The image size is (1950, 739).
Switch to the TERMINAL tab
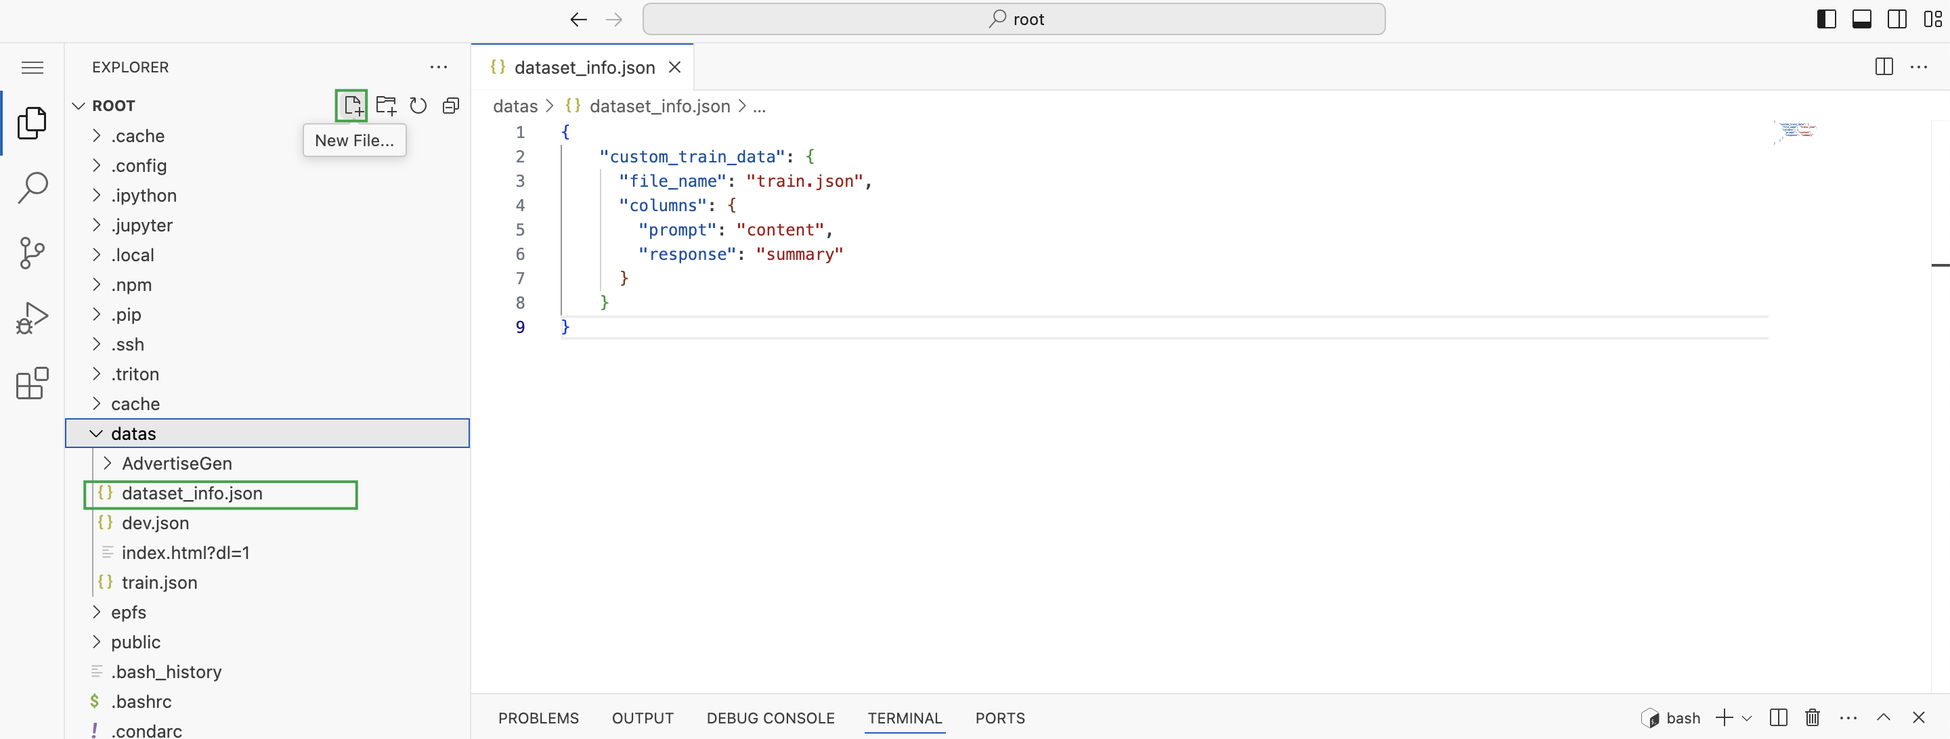[x=905, y=718]
